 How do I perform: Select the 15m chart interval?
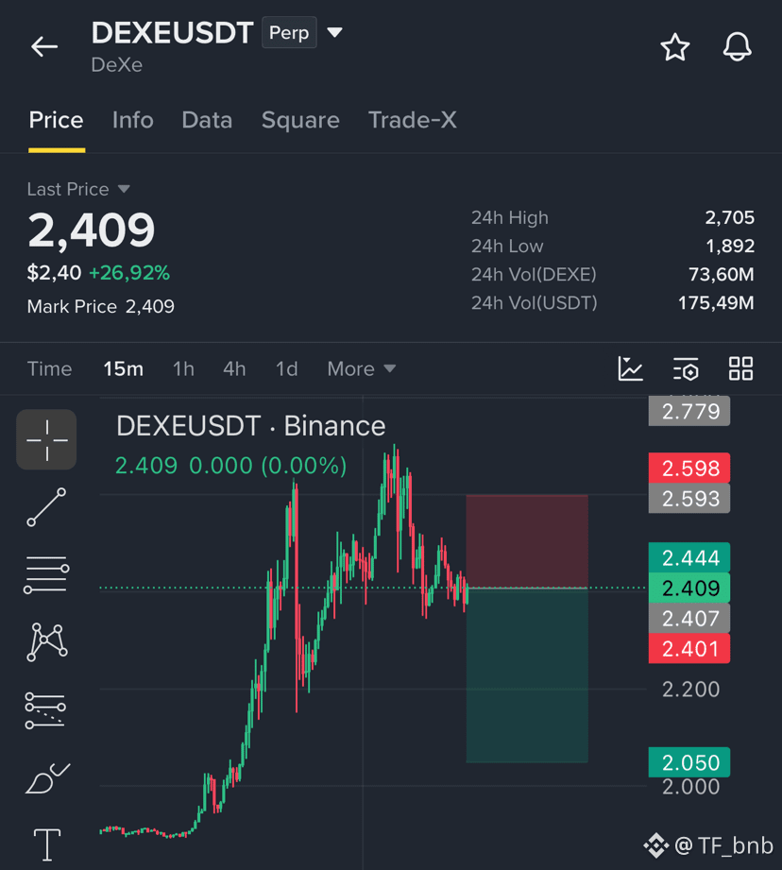(x=123, y=368)
